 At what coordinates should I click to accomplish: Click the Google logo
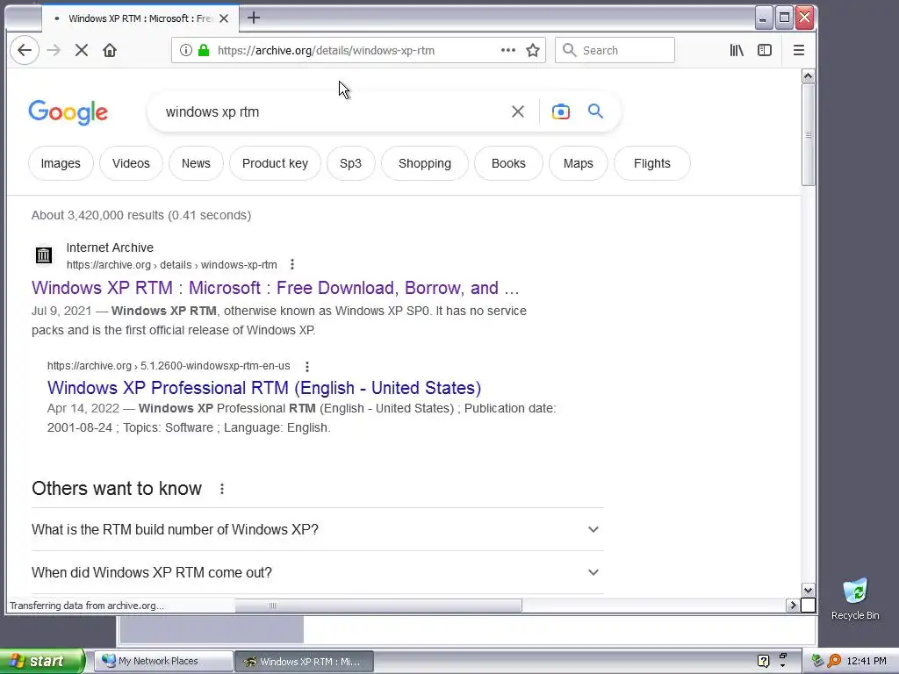pyautogui.click(x=68, y=112)
